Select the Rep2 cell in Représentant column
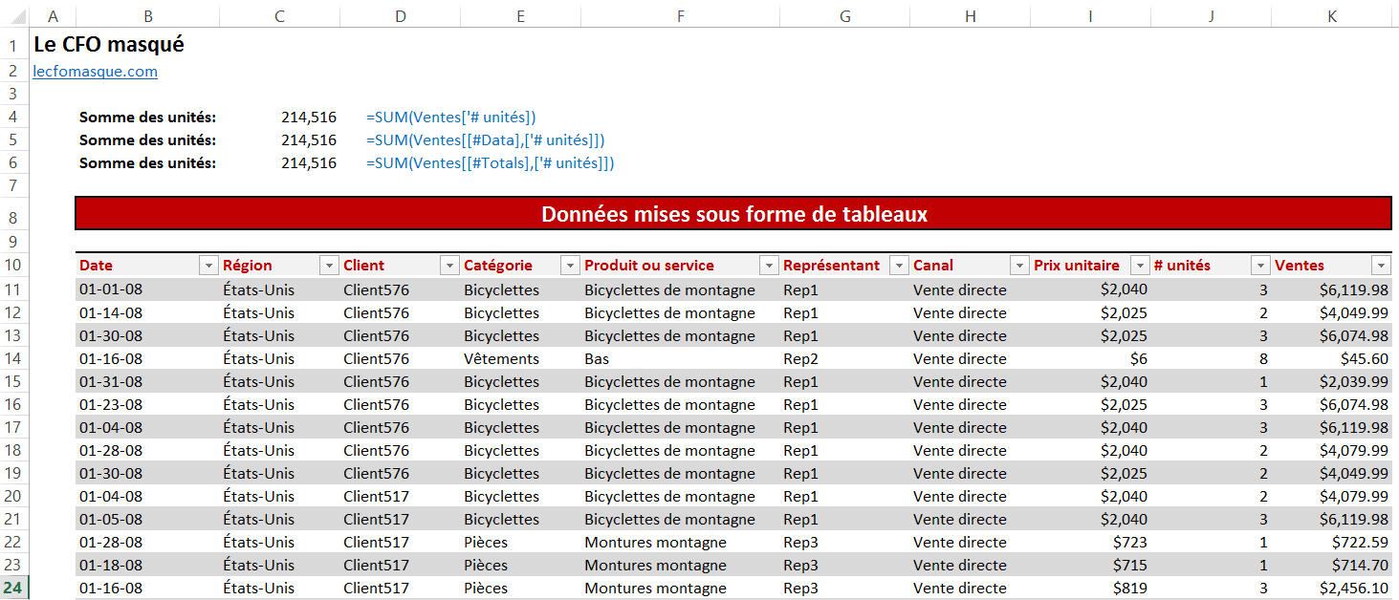The height and width of the screenshot is (600, 1399). tap(800, 359)
